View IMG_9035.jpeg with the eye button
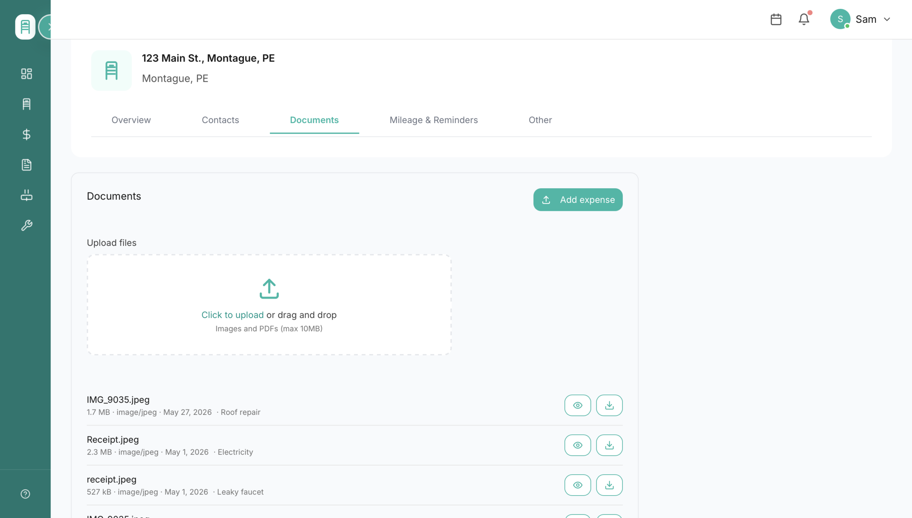This screenshot has height=518, width=912. pos(577,405)
